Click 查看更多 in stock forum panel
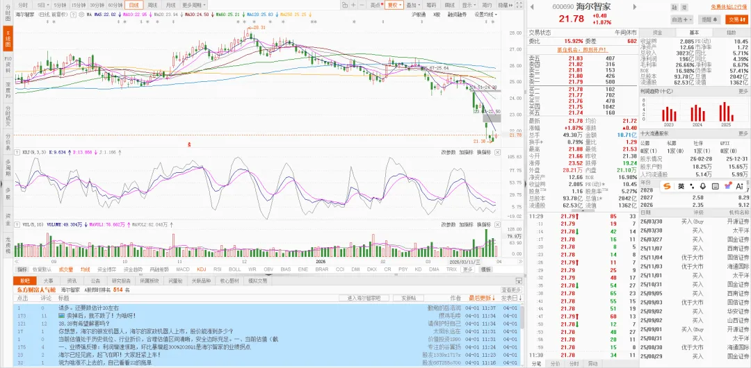Screen dimensions: 751x368 click(x=511, y=290)
